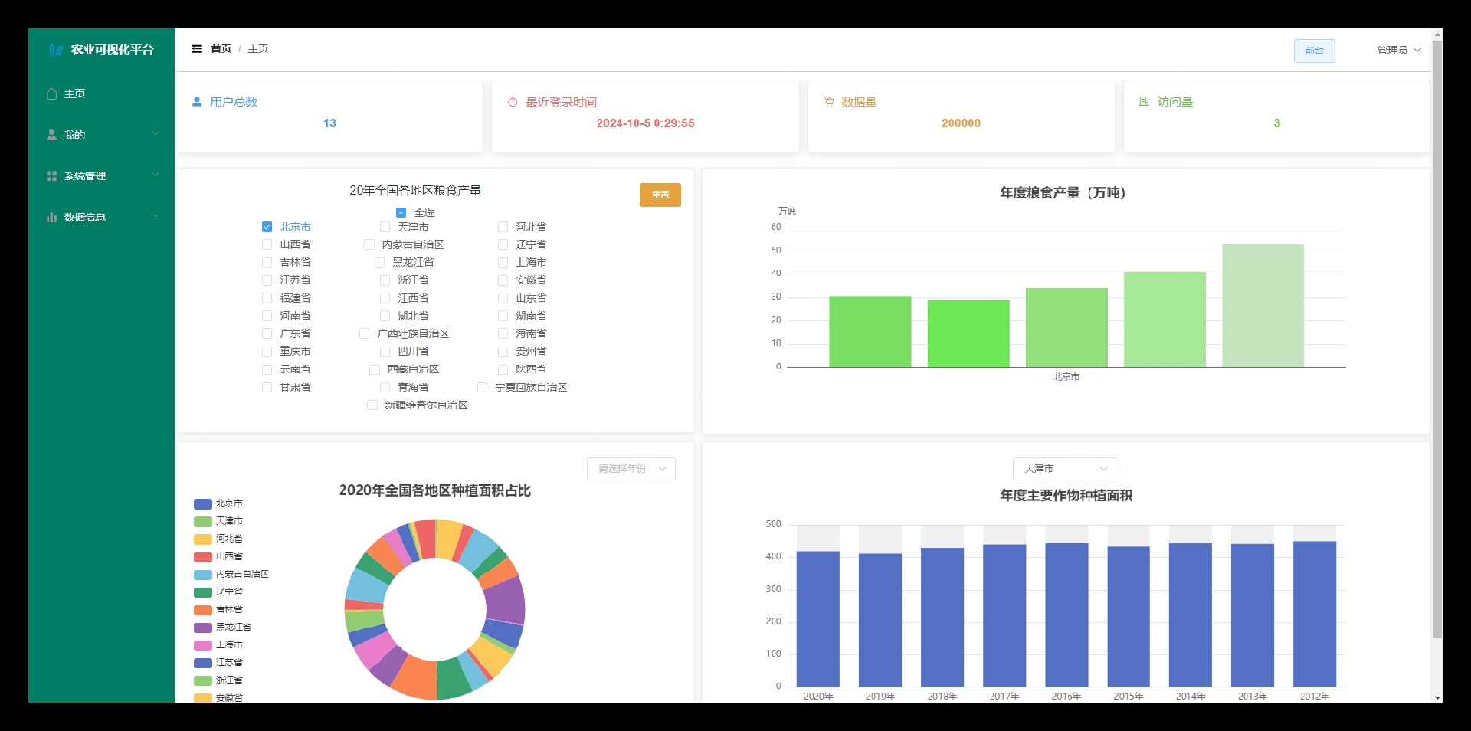Click the clock icon on 最近登录时间 card

click(x=513, y=101)
